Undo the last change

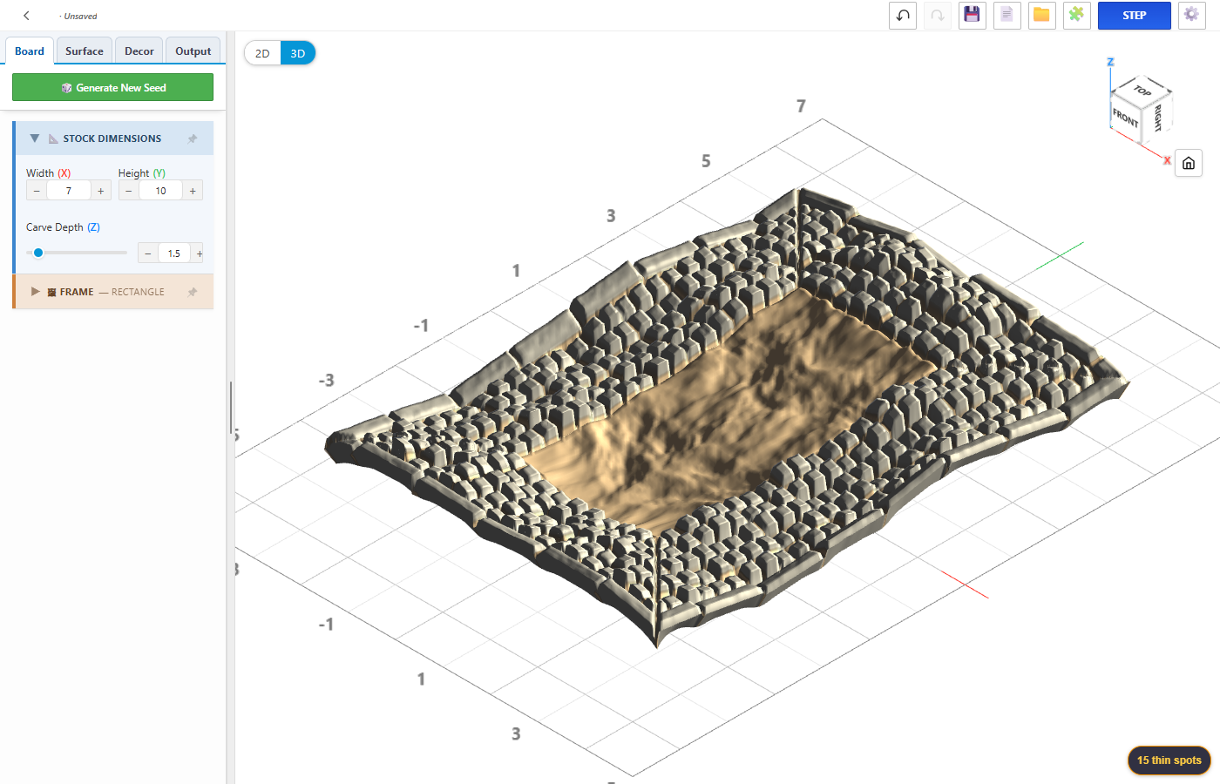tap(903, 16)
